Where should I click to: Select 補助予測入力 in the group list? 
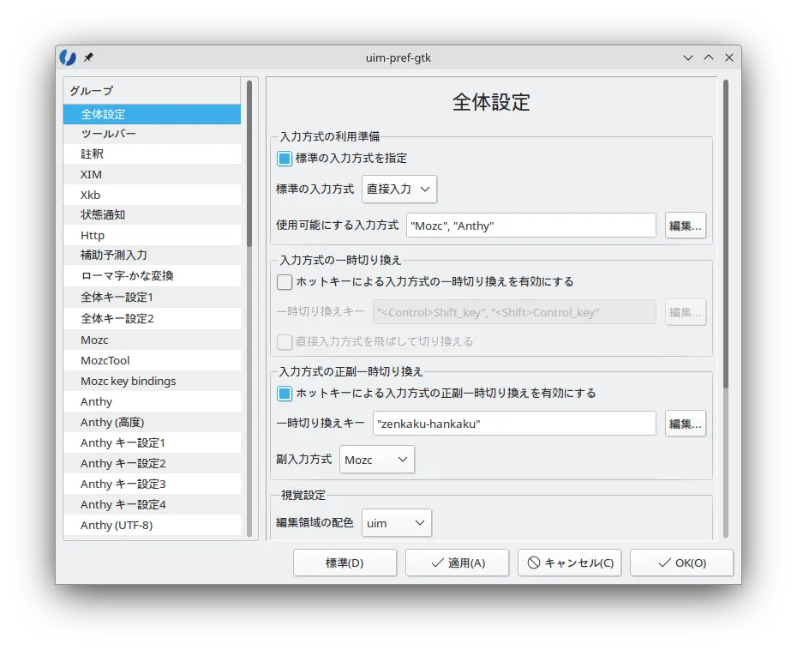coord(152,256)
